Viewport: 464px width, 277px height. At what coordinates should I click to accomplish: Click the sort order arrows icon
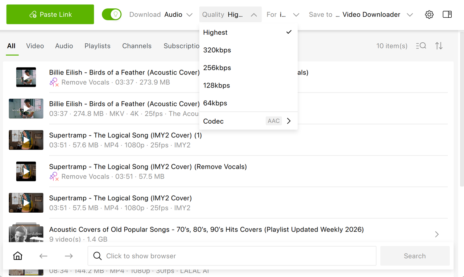coord(439,46)
